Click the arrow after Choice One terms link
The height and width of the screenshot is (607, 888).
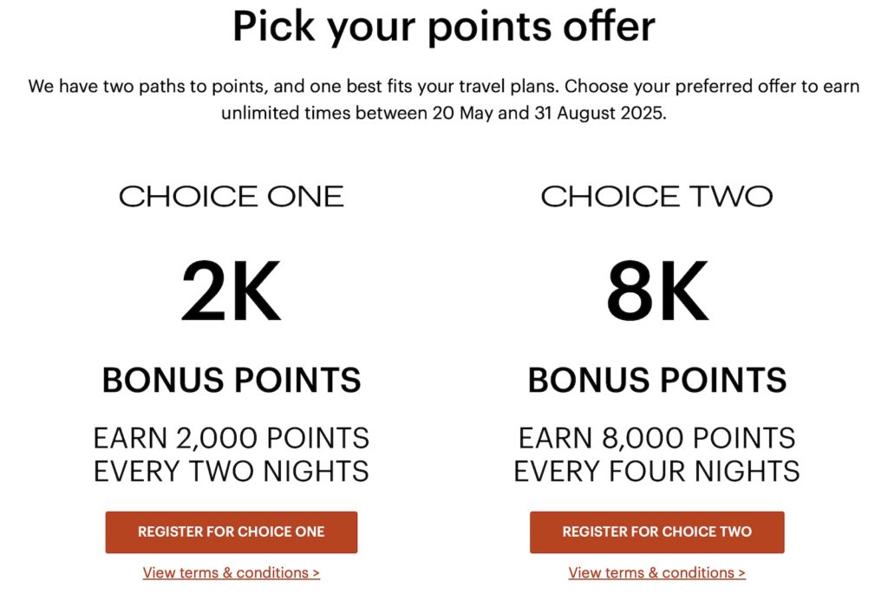click(316, 573)
